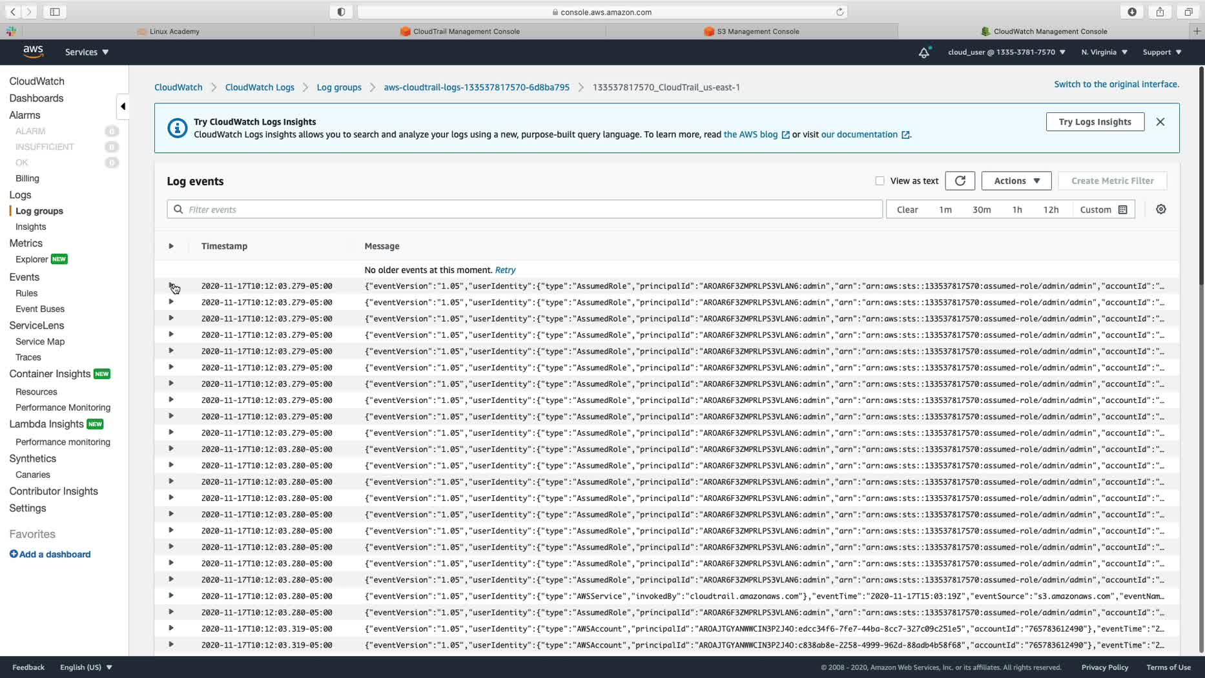Switch to S3 Management Console tab
The image size is (1205, 678).
752,31
